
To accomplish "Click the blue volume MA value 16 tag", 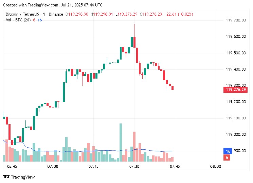I will pos(227,151).
